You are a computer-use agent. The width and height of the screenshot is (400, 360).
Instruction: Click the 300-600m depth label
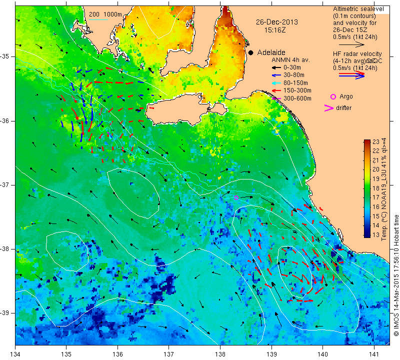pyautogui.click(x=297, y=98)
